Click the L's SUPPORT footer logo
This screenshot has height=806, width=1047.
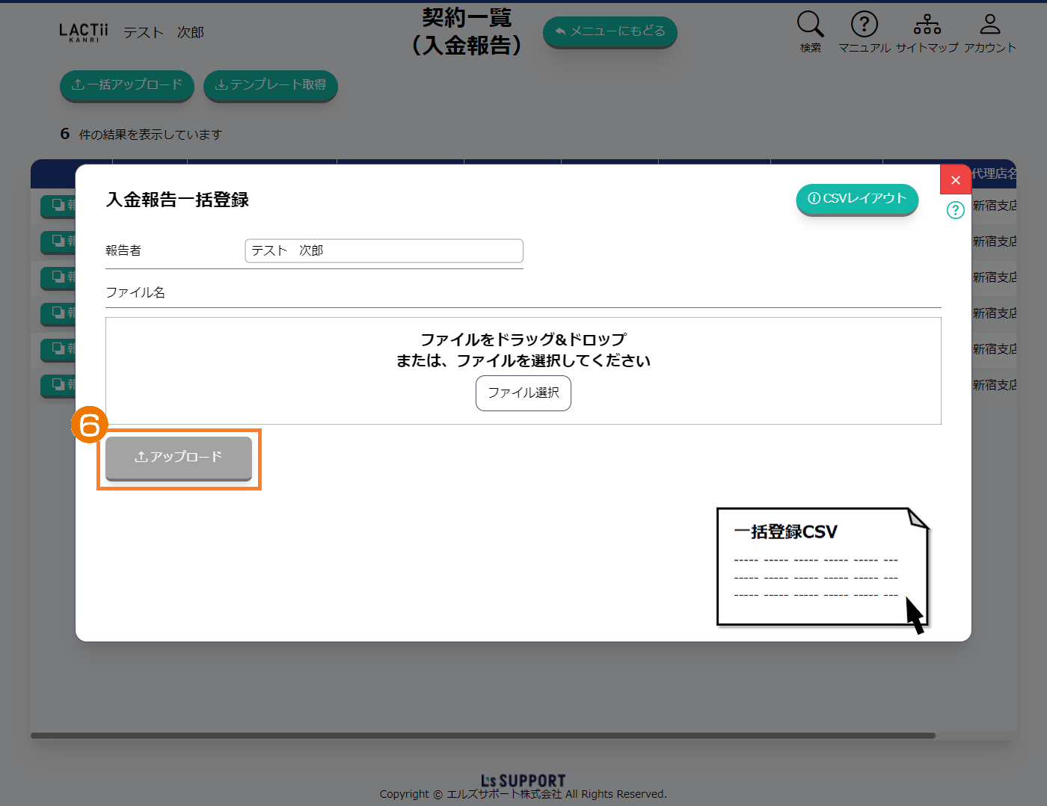coord(523,781)
